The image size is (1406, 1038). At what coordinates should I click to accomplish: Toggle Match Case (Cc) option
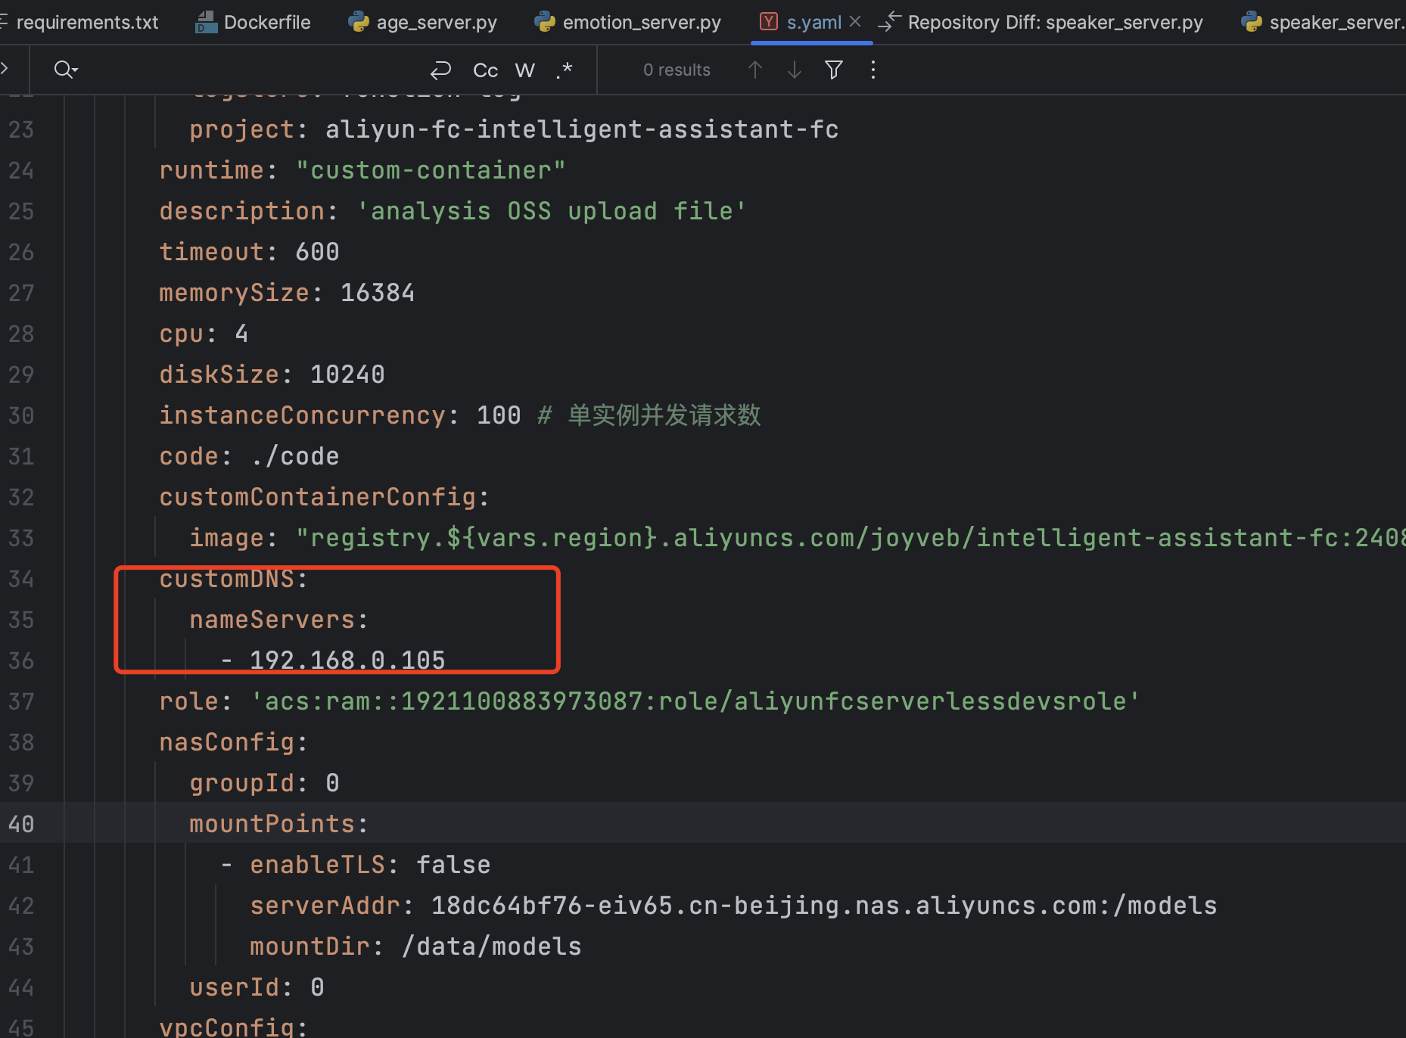coord(485,70)
